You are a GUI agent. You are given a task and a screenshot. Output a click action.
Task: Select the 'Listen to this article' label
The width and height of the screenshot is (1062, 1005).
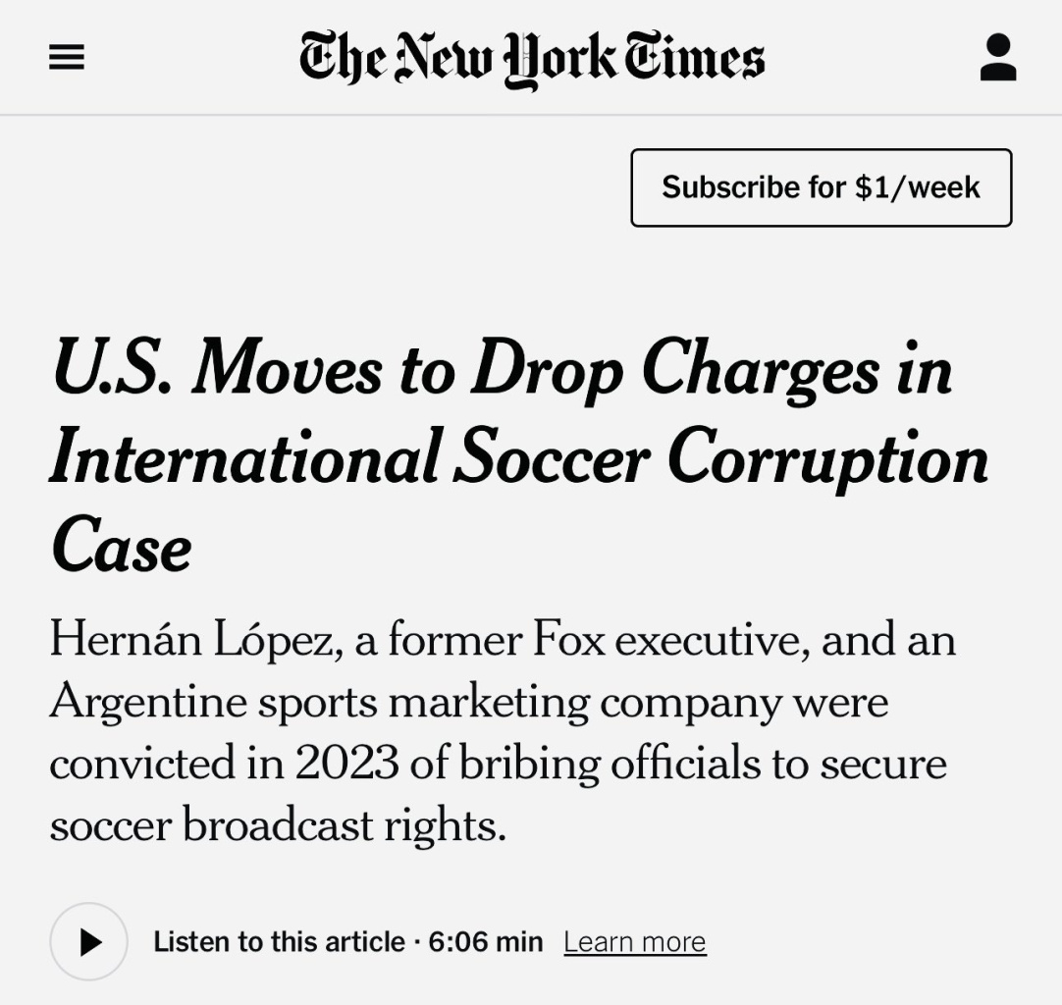279,942
